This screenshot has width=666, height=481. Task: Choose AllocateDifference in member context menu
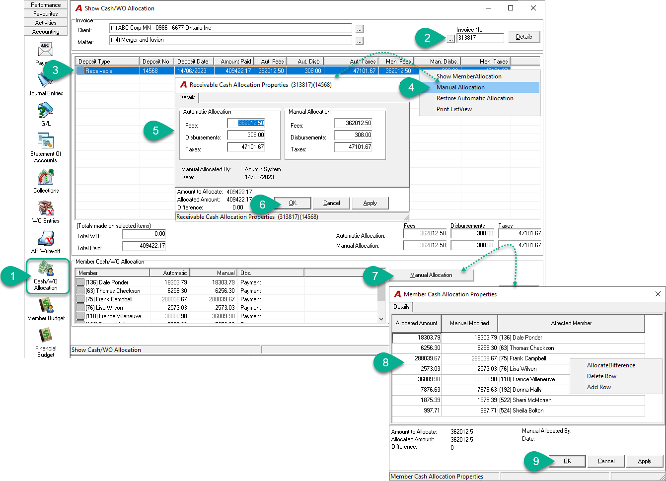point(616,365)
